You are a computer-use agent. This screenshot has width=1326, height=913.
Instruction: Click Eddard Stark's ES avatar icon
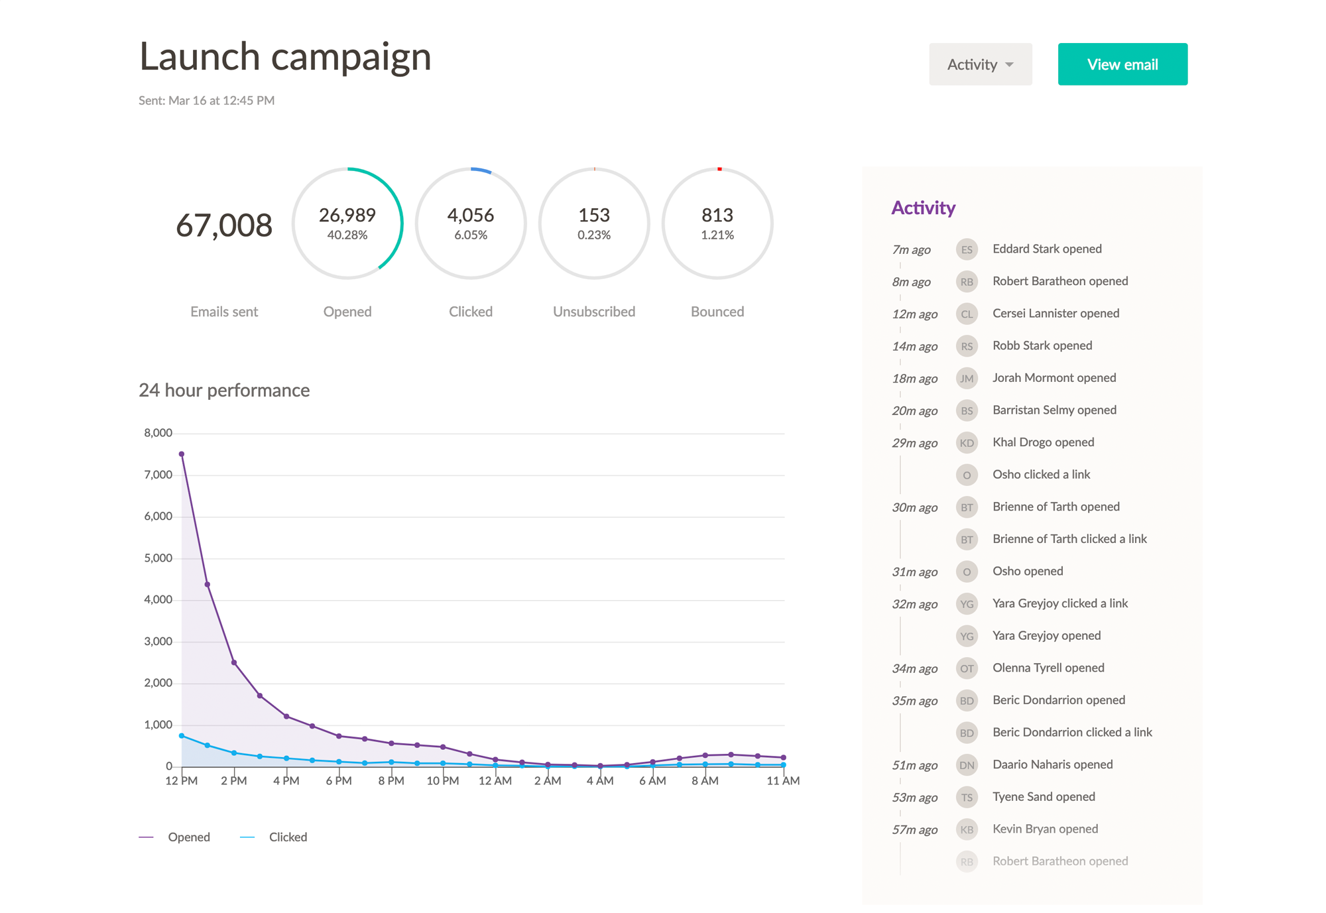[x=967, y=249]
